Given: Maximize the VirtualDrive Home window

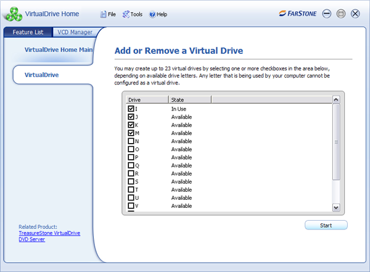Looking at the screenshot, I should [x=341, y=14].
